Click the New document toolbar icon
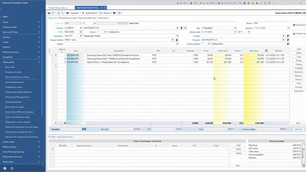Screen dimensions: 306x172 coord(53,13)
